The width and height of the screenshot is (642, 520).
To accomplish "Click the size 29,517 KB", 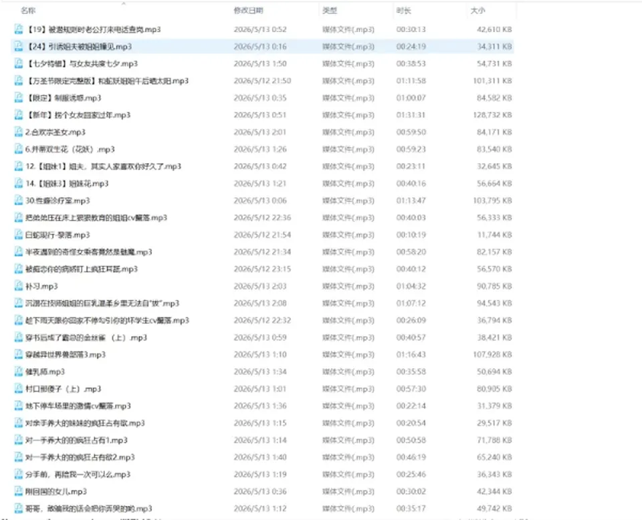I will click(494, 423).
